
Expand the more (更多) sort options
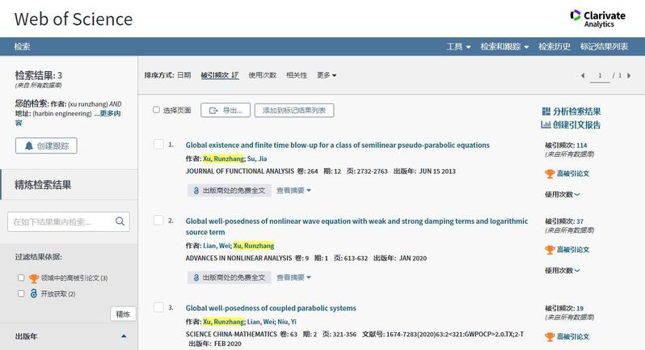327,75
